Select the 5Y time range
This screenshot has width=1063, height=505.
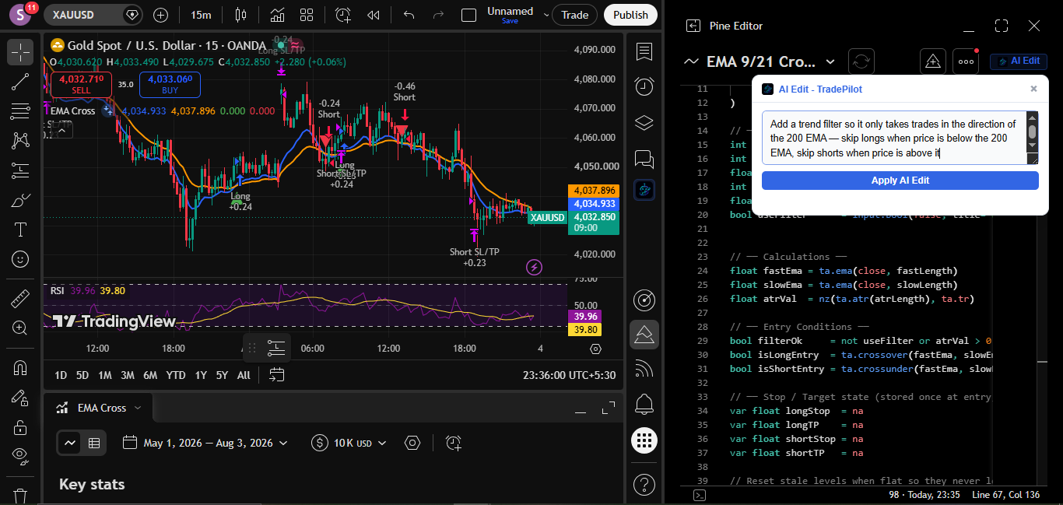tap(222, 375)
